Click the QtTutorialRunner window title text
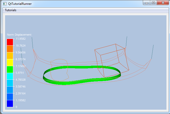170x114 pixels. (x=20, y=3)
